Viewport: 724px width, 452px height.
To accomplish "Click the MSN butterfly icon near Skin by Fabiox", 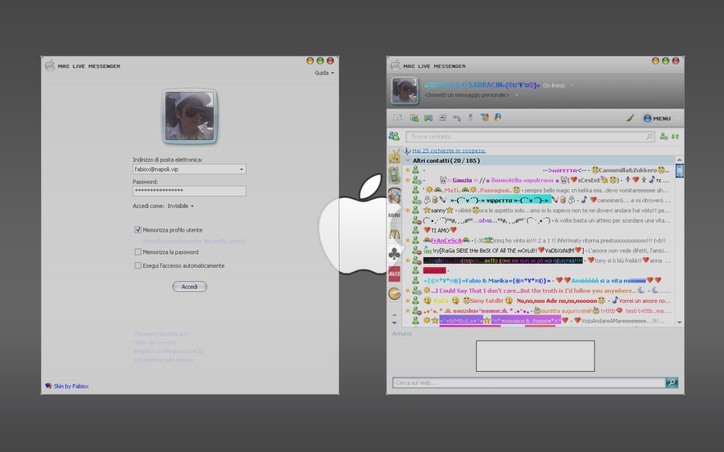I will 49,386.
